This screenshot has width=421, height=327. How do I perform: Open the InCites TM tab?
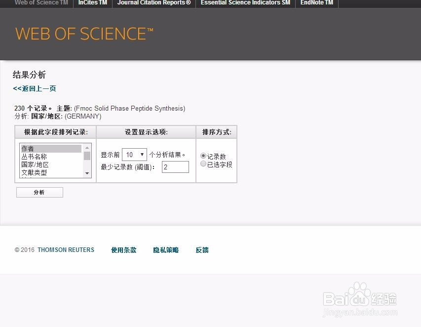pos(93,2)
